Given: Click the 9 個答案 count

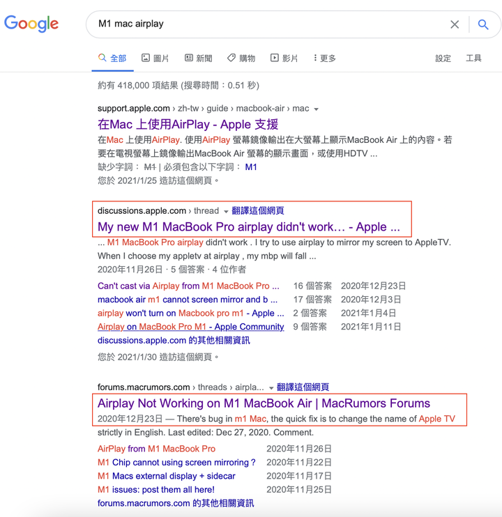Looking at the screenshot, I should 310,327.
